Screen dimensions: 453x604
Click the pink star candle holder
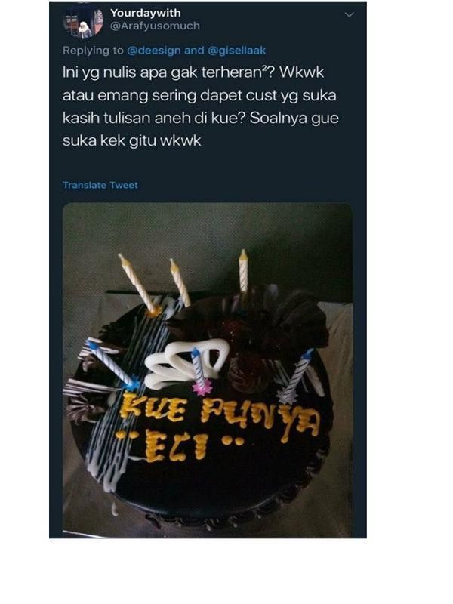(202, 387)
